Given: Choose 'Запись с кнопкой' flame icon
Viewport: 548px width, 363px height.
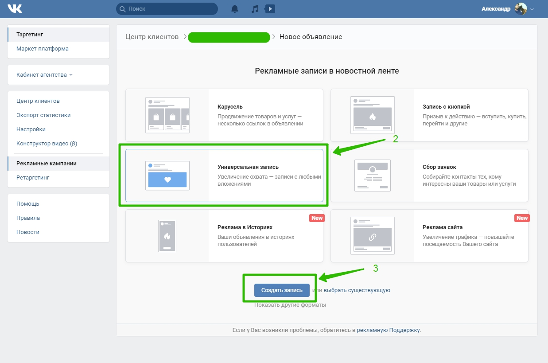Looking at the screenshot, I should point(372,115).
